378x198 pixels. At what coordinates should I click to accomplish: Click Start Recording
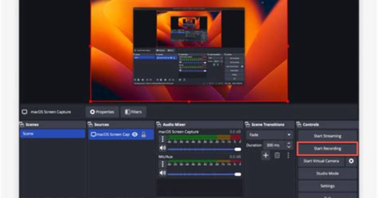tap(327, 148)
